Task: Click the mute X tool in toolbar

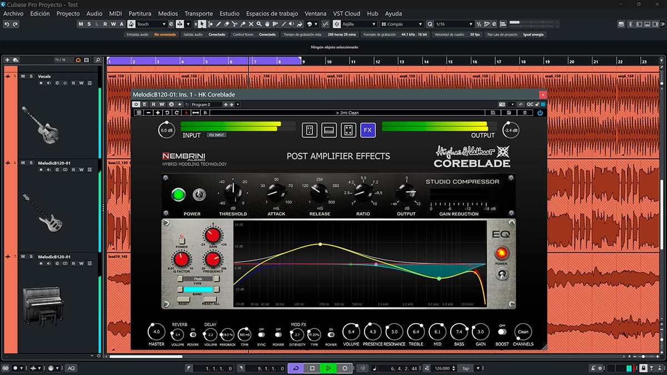Action: point(252,24)
